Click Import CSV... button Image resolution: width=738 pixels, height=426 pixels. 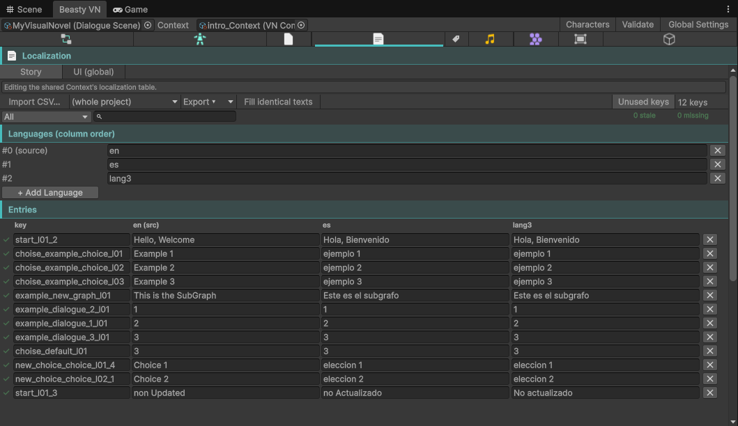(34, 102)
